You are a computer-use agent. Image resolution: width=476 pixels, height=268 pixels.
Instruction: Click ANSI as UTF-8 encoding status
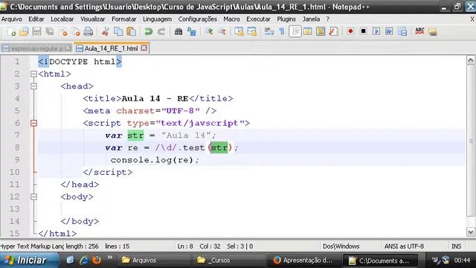pyautogui.click(x=404, y=246)
